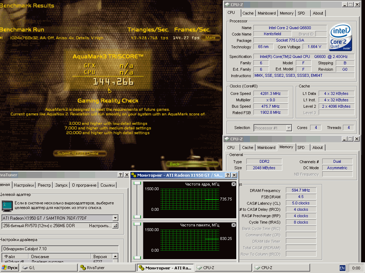Click the Обнаружен Catalyst 7.10 field
The height and width of the screenshot is (273, 365).
coord(60,248)
